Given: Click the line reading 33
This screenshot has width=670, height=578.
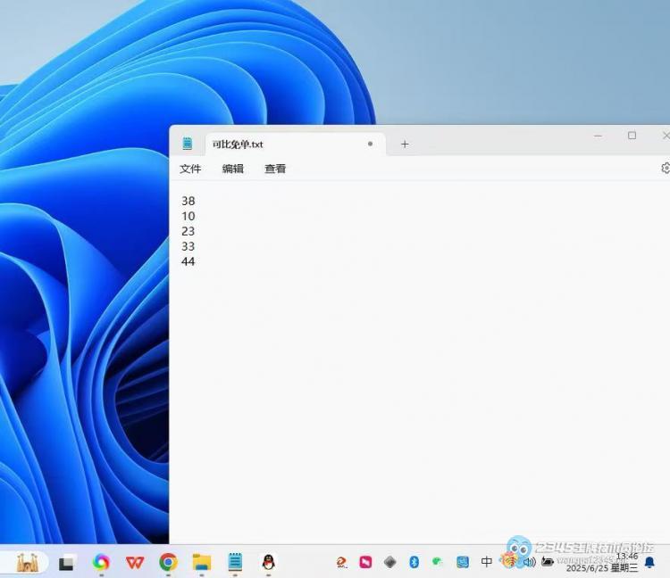Looking at the screenshot, I should [188, 246].
